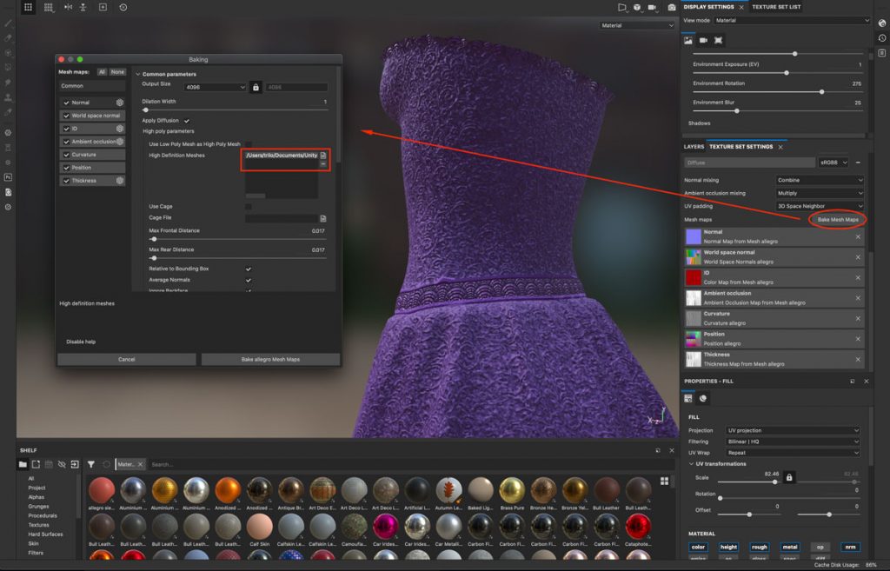This screenshot has width=890, height=571.
Task: Toggle the Apply Diffusion checkbox
Action: pos(187,121)
